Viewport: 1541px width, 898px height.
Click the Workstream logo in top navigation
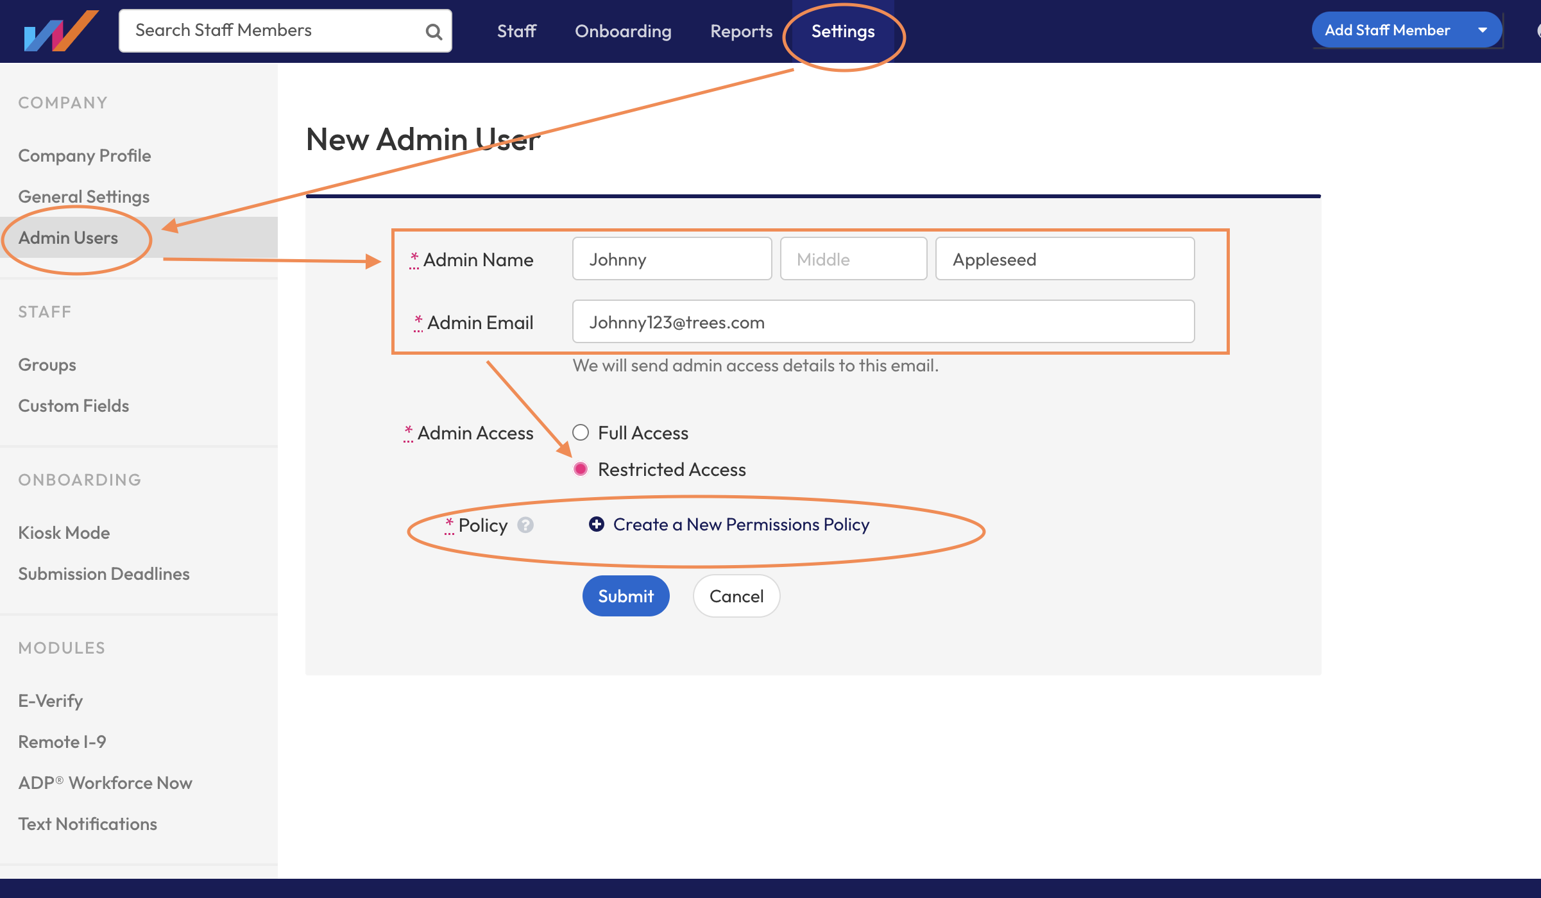(61, 30)
